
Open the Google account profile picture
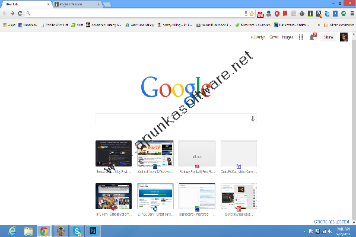point(344,37)
